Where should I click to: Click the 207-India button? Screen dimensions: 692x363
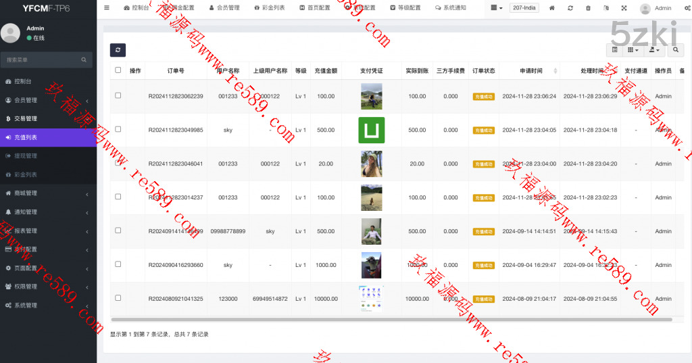pyautogui.click(x=524, y=8)
